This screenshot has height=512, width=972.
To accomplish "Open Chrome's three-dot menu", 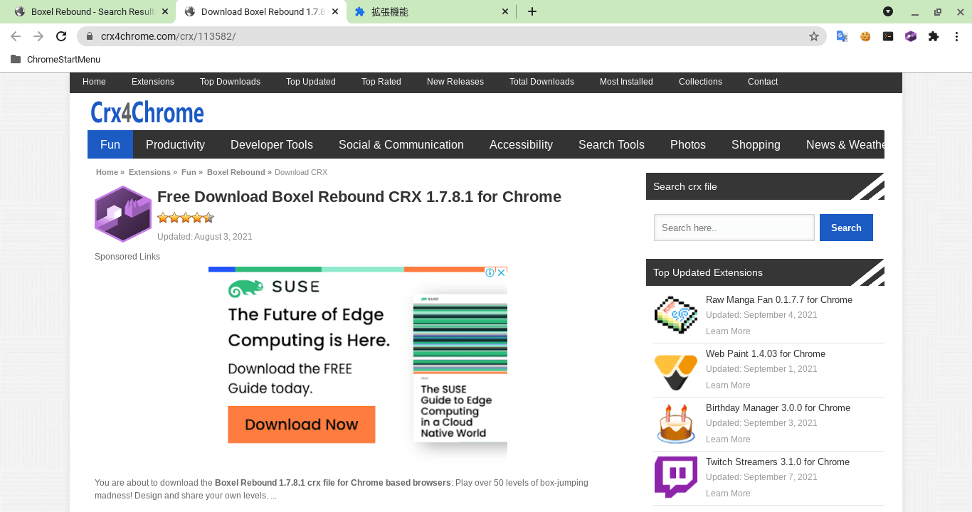I will pyautogui.click(x=957, y=36).
